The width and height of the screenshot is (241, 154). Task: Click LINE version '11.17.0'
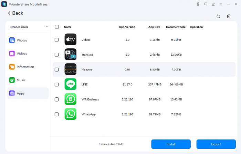(127, 84)
